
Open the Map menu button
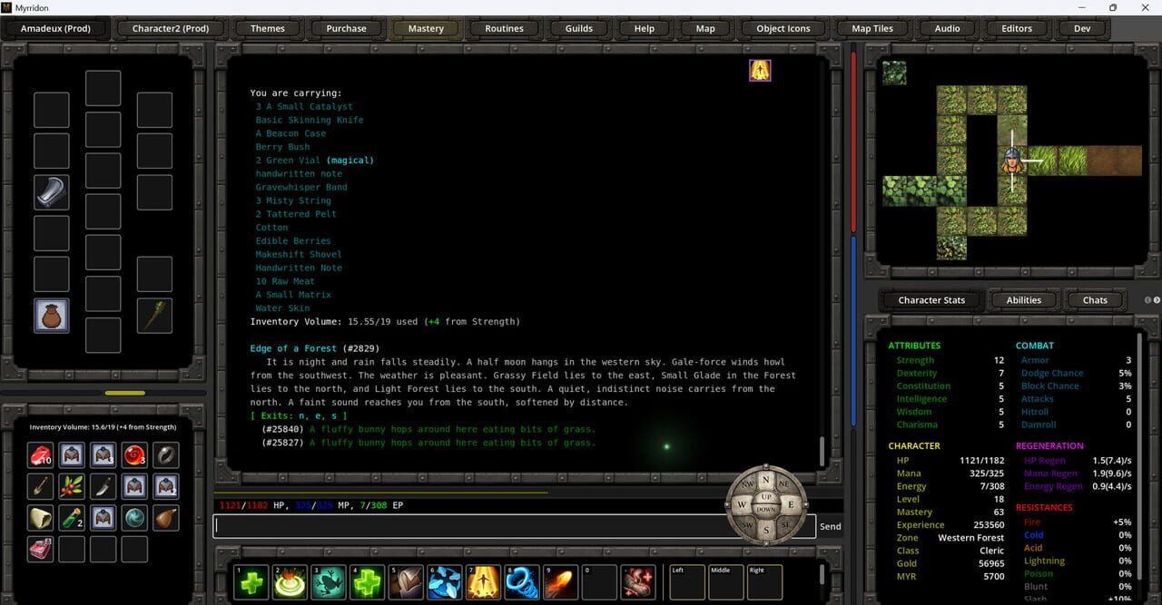[x=705, y=28]
